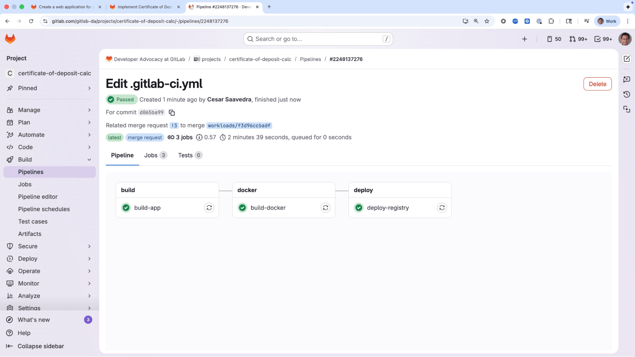Screen dimensions: 635x357
Task: Open merge request !3 link
Action: pos(174,126)
